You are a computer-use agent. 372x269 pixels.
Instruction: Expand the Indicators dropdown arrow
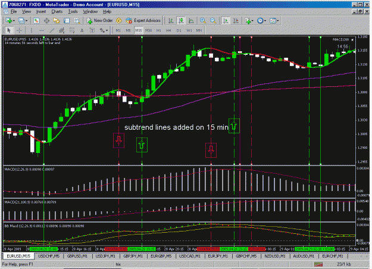tap(252, 21)
